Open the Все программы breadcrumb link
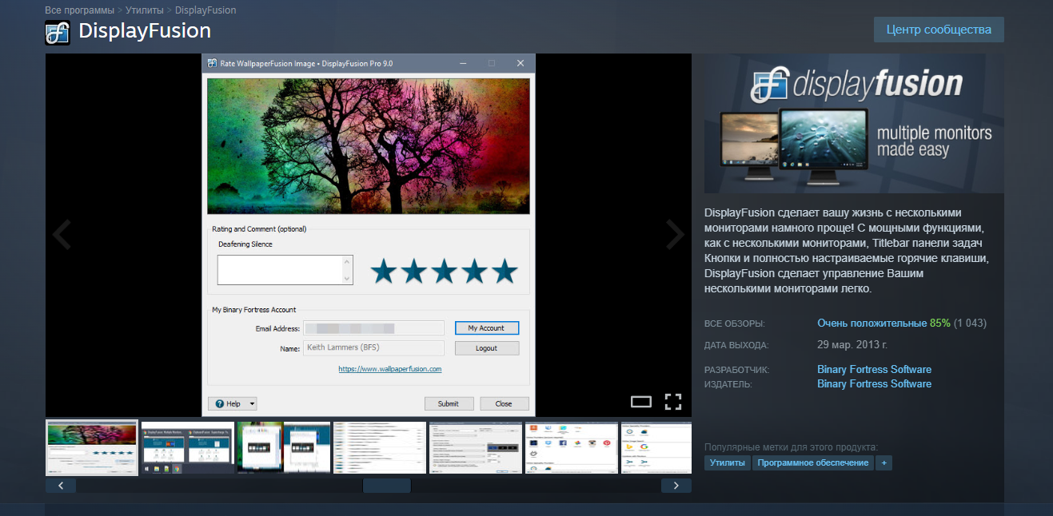1053x516 pixels. 79,10
